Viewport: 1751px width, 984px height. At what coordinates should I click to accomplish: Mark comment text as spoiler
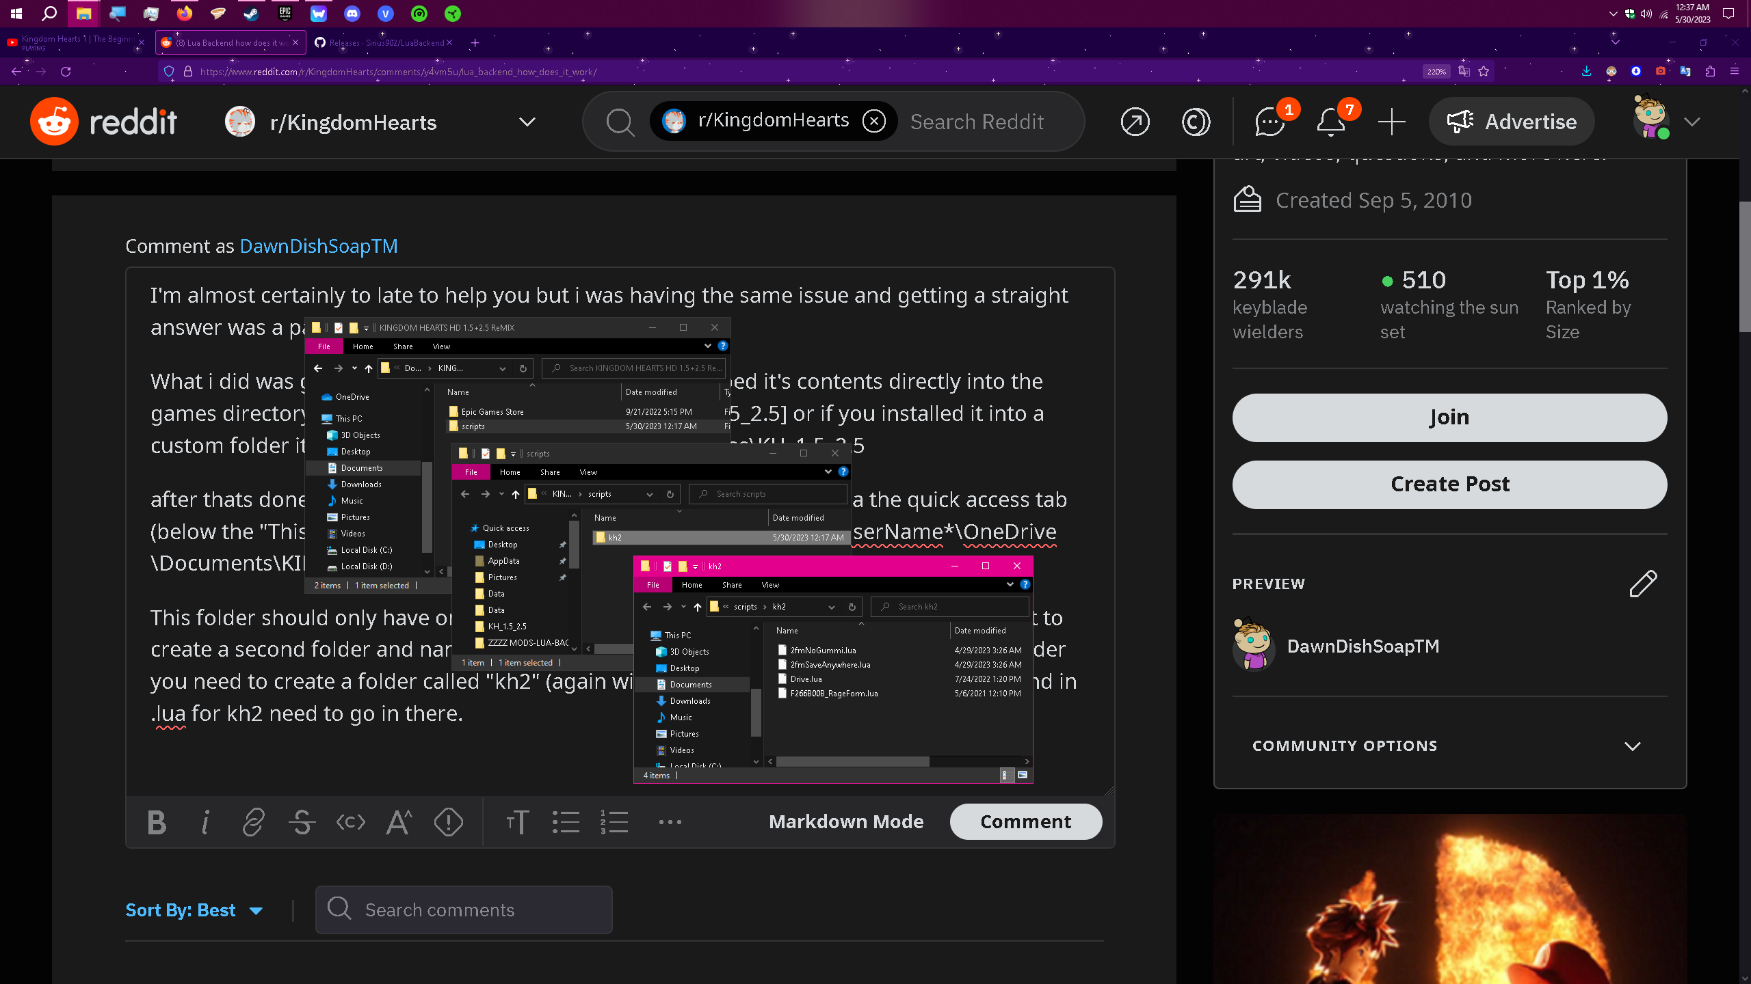448,822
